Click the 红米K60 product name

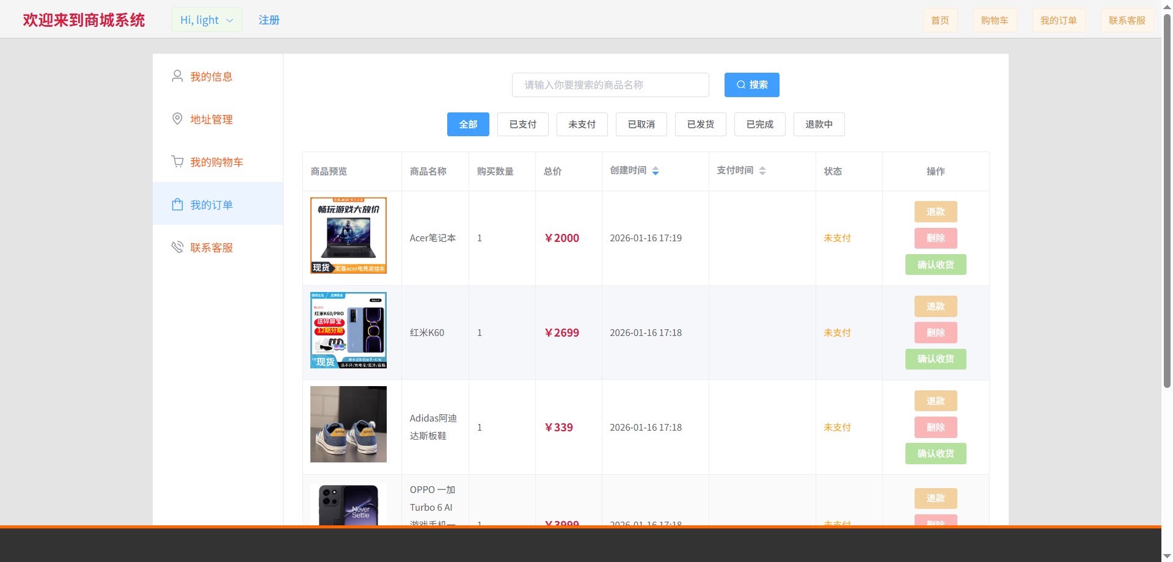[x=427, y=333]
